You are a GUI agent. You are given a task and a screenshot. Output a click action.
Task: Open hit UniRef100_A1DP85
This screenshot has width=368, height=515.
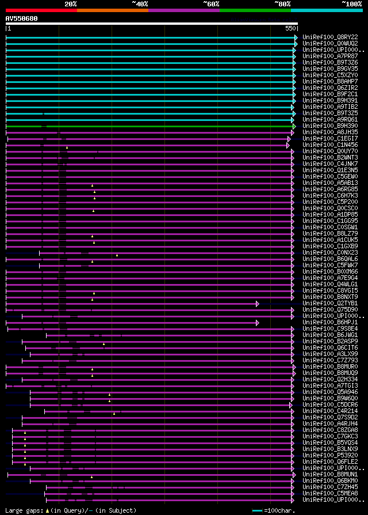pos(330,215)
